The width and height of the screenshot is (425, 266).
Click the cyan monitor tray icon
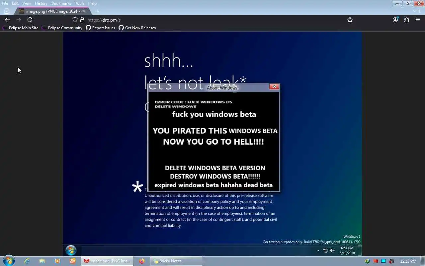(x=383, y=261)
